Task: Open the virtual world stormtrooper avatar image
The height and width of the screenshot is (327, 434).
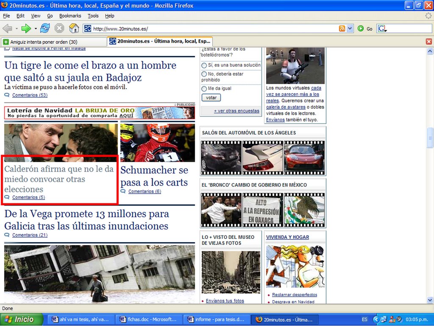Action: point(295,66)
